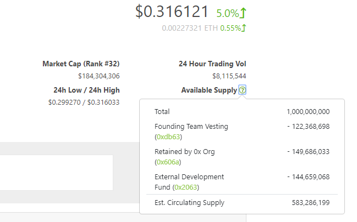Open the 0x606a address link

pyautogui.click(x=169, y=162)
